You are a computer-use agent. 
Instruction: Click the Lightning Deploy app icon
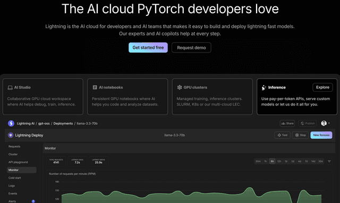coord(11,135)
